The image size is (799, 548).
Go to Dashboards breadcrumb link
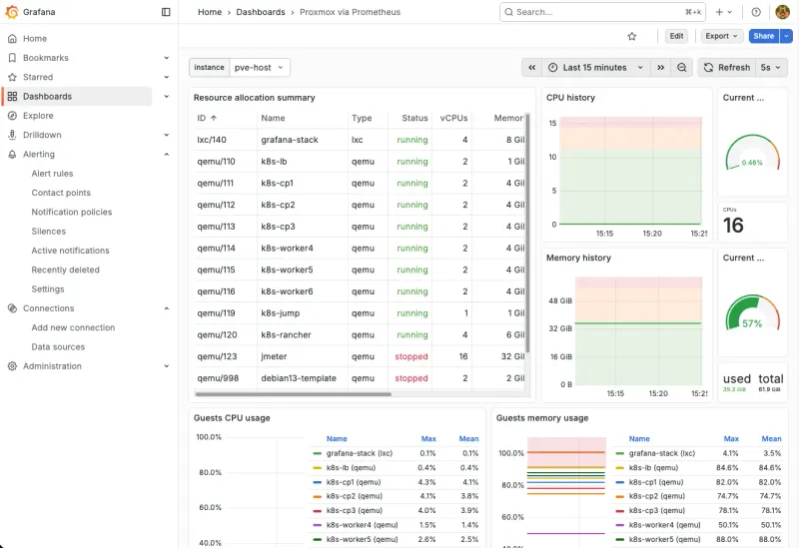(x=261, y=12)
